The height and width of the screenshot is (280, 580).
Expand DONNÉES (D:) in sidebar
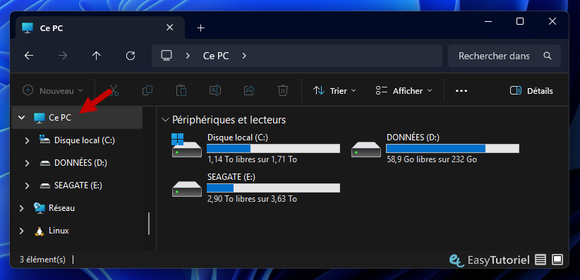[27, 163]
